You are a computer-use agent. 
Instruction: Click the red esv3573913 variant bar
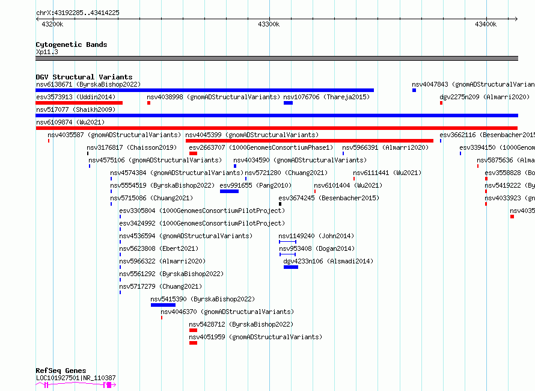click(79, 103)
